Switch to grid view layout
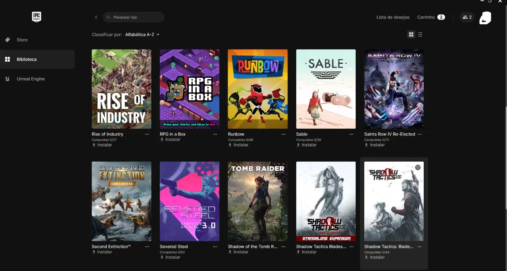Screen dimensions: 507x271 pyautogui.click(x=411, y=34)
